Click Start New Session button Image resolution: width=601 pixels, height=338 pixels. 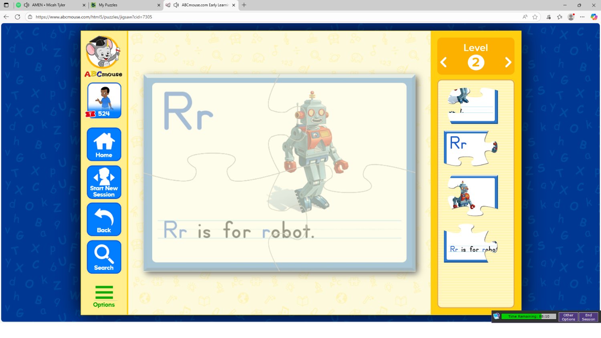[104, 182]
